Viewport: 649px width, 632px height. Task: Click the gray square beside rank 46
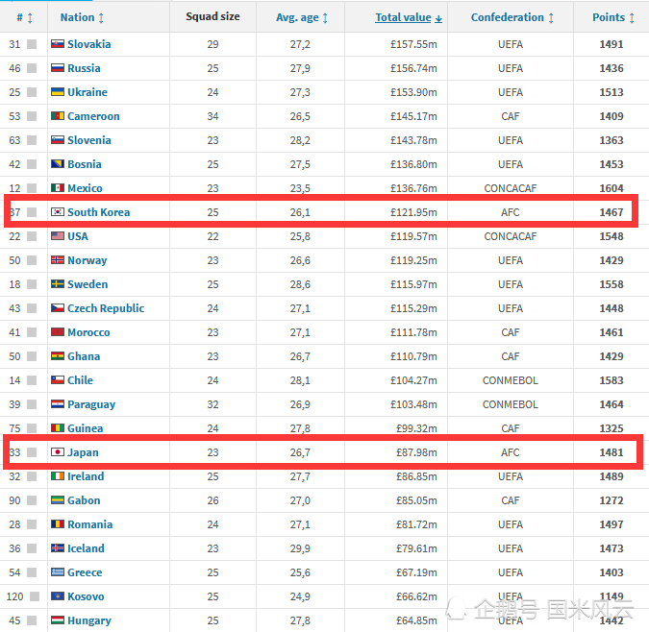[x=32, y=68]
